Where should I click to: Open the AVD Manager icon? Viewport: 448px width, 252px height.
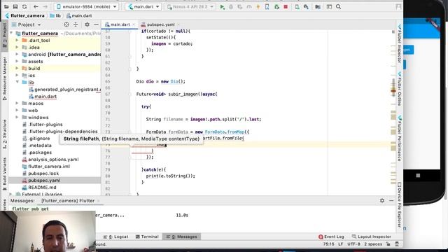[x=297, y=6]
